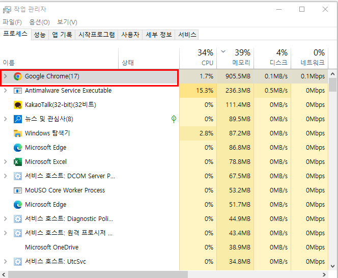338x278 pixels.
Task: Expand the Antimalware Service Executable row
Action: pos(6,90)
